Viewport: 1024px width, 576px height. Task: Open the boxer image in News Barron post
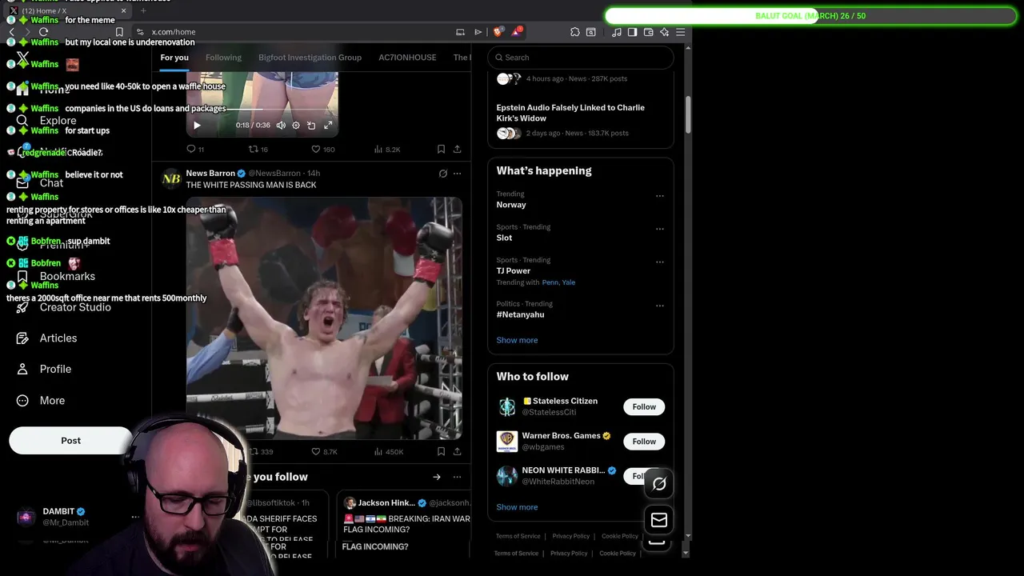(x=324, y=318)
